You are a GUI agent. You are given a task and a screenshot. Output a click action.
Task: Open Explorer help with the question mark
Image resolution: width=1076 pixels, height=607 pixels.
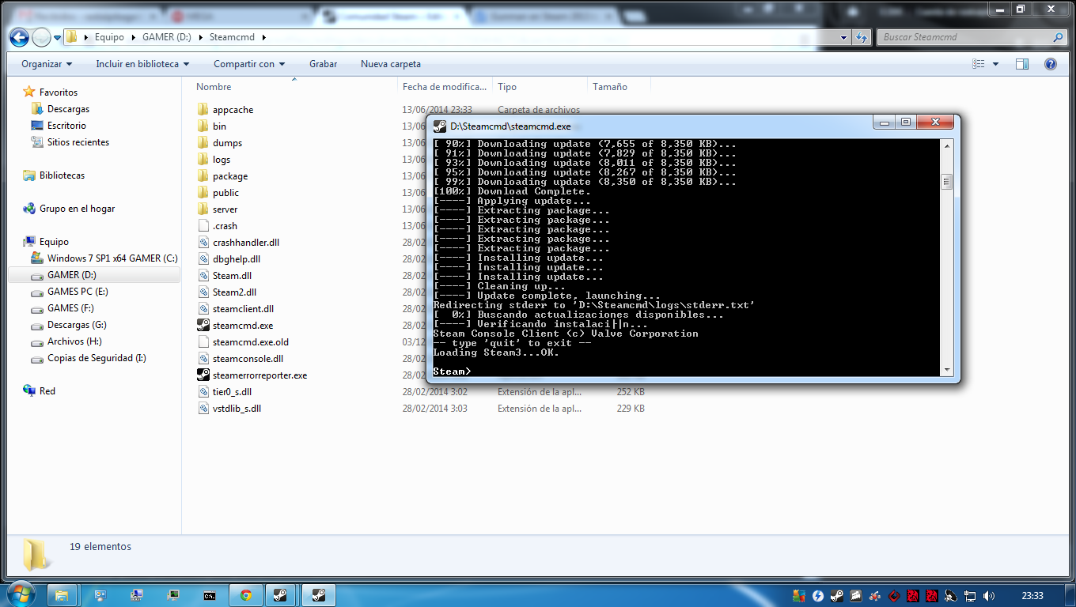tap(1051, 64)
